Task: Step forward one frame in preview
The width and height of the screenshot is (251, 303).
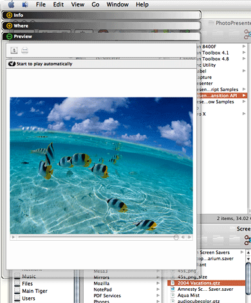Action: pos(189,237)
